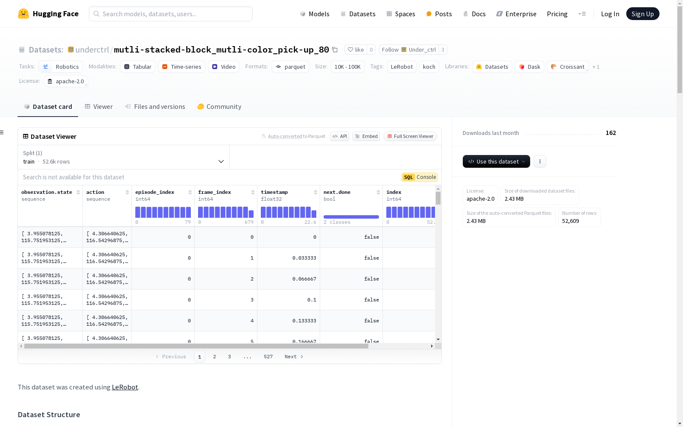Image resolution: width=683 pixels, height=427 pixels.
Task: Open the LeRobot link in description
Action: [125, 387]
